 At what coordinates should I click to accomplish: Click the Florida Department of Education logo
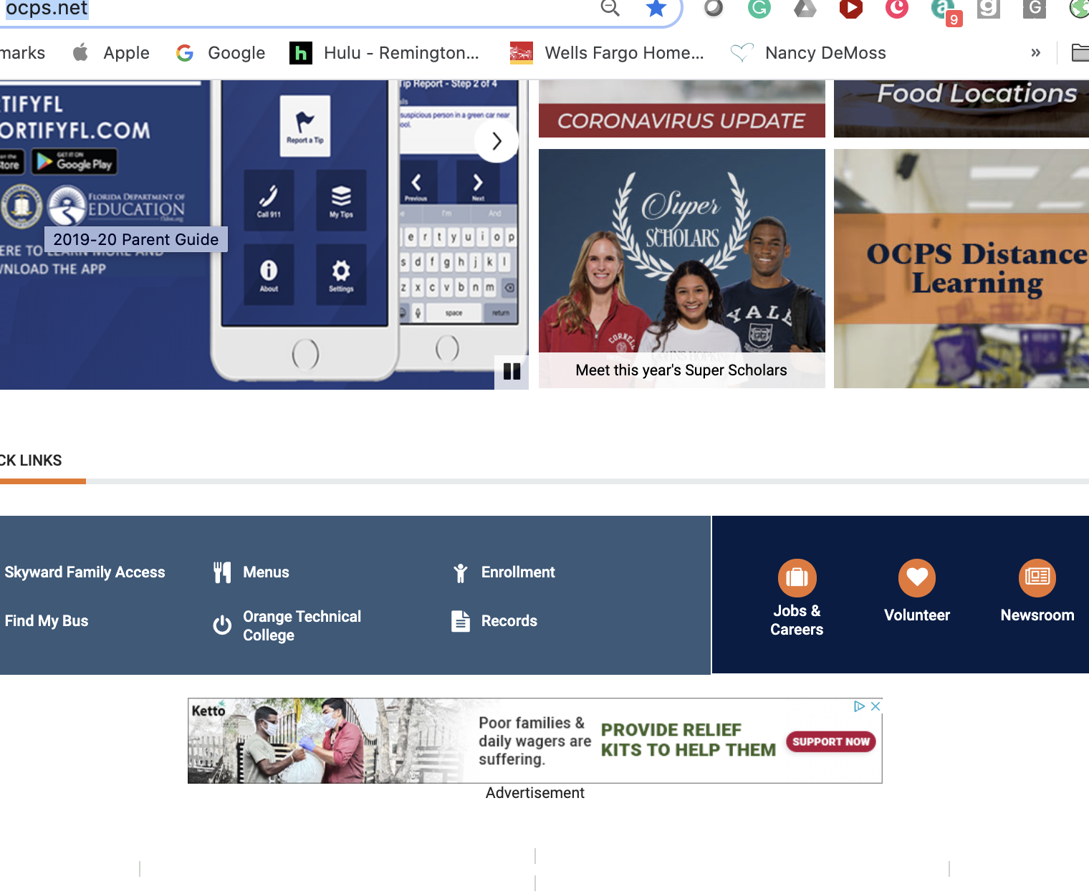117,206
